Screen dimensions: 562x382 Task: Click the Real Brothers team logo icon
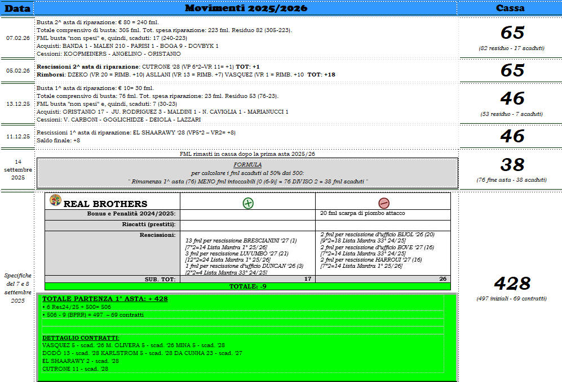[x=55, y=201]
